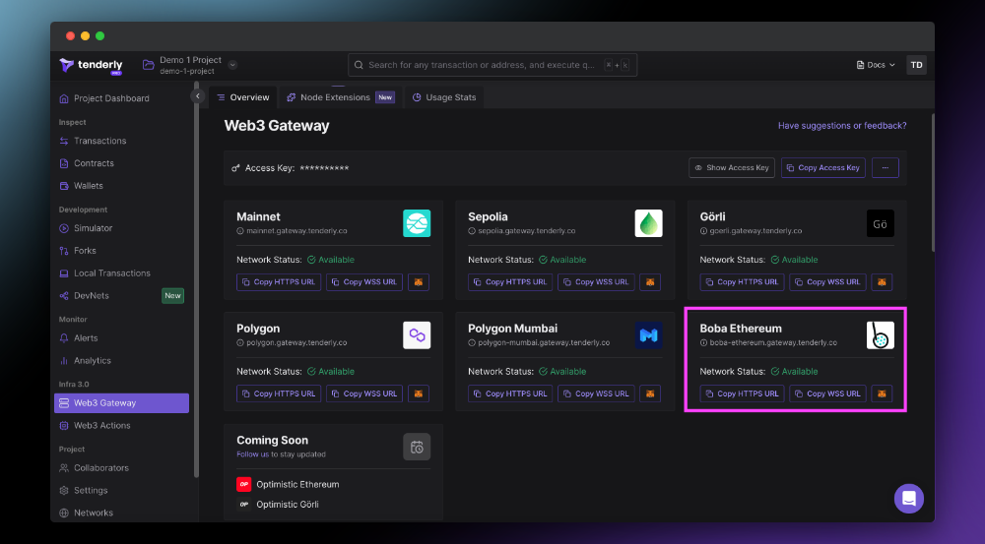
Task: Click the Sepolia network logo
Action: point(648,223)
